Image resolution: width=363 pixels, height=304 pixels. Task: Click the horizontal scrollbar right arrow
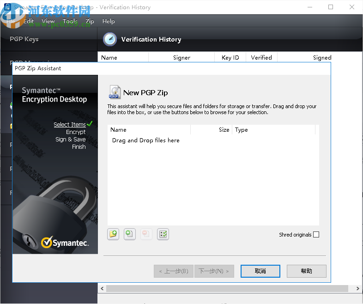coord(357,288)
